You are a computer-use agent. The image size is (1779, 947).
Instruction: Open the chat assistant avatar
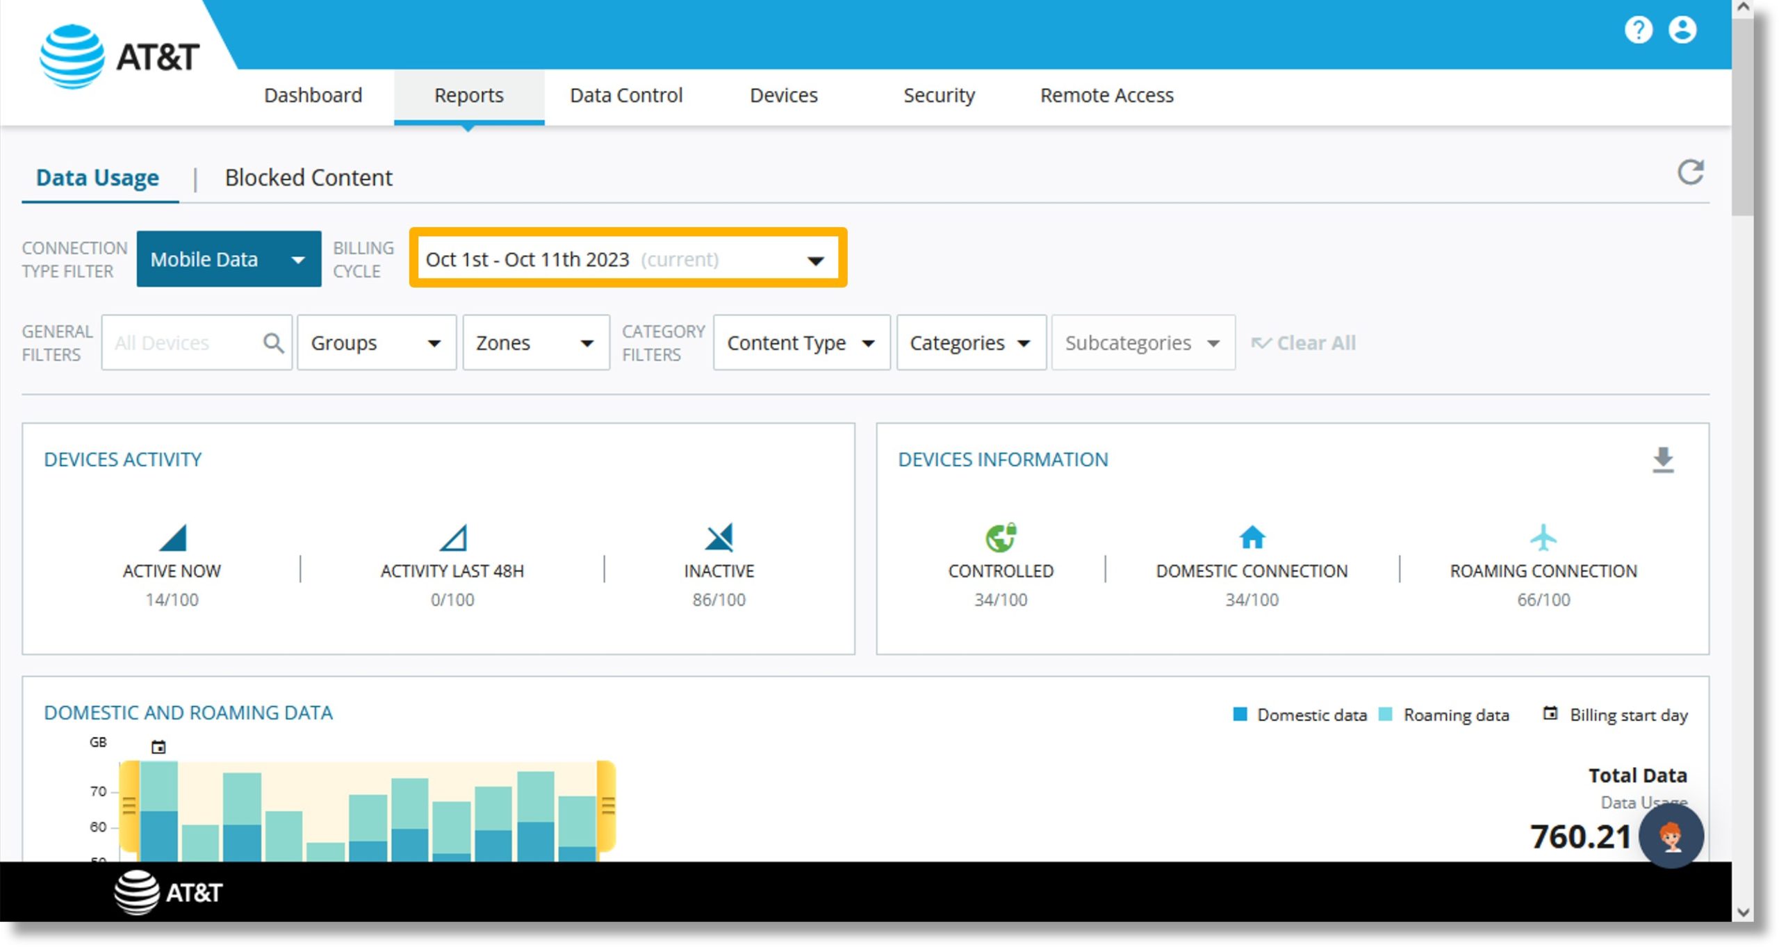(1671, 836)
